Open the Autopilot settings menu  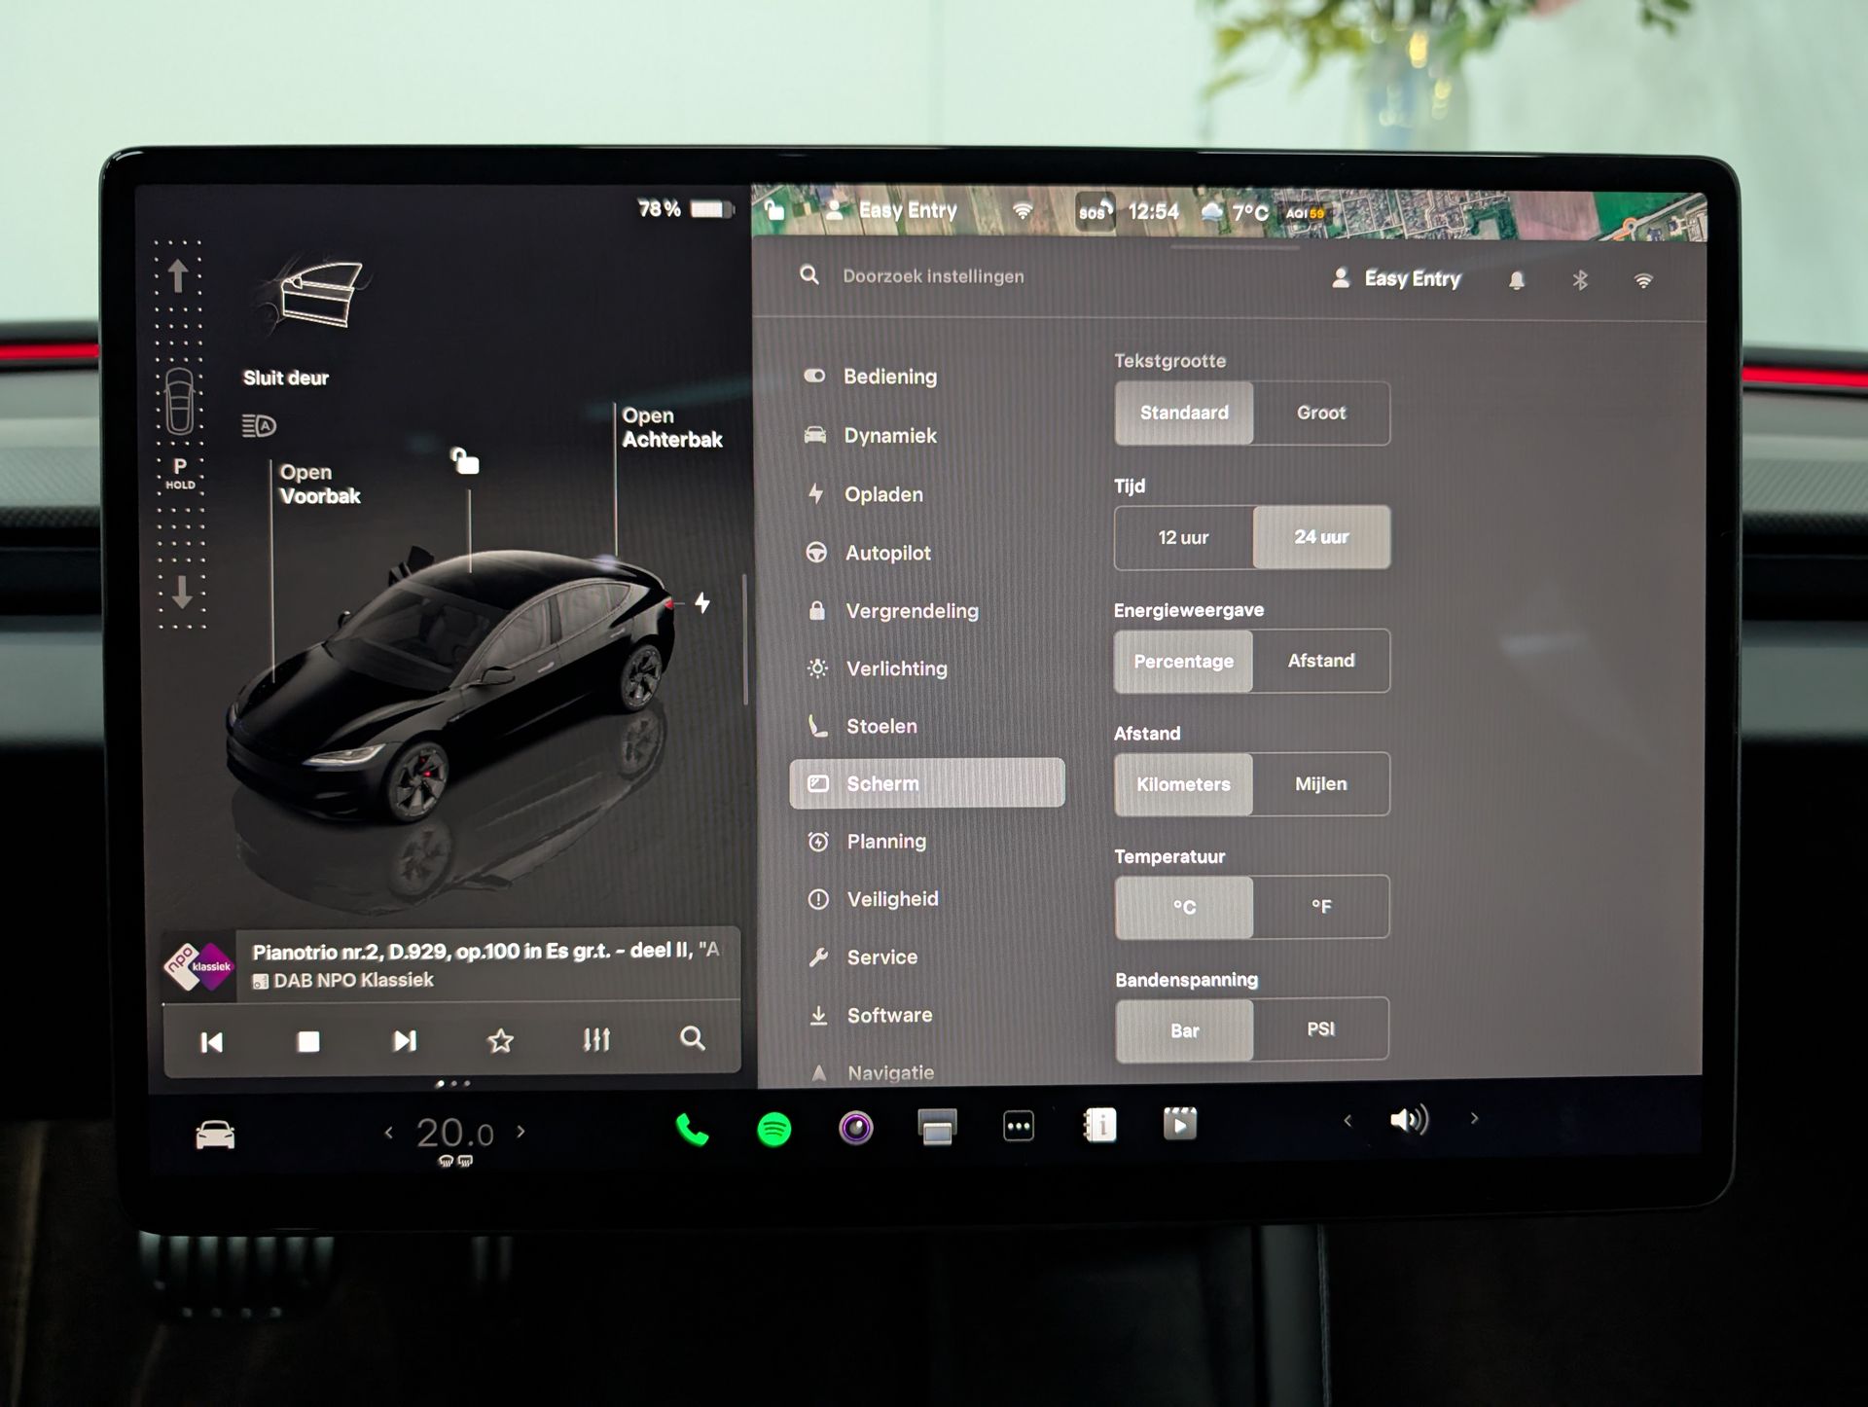[x=887, y=553]
